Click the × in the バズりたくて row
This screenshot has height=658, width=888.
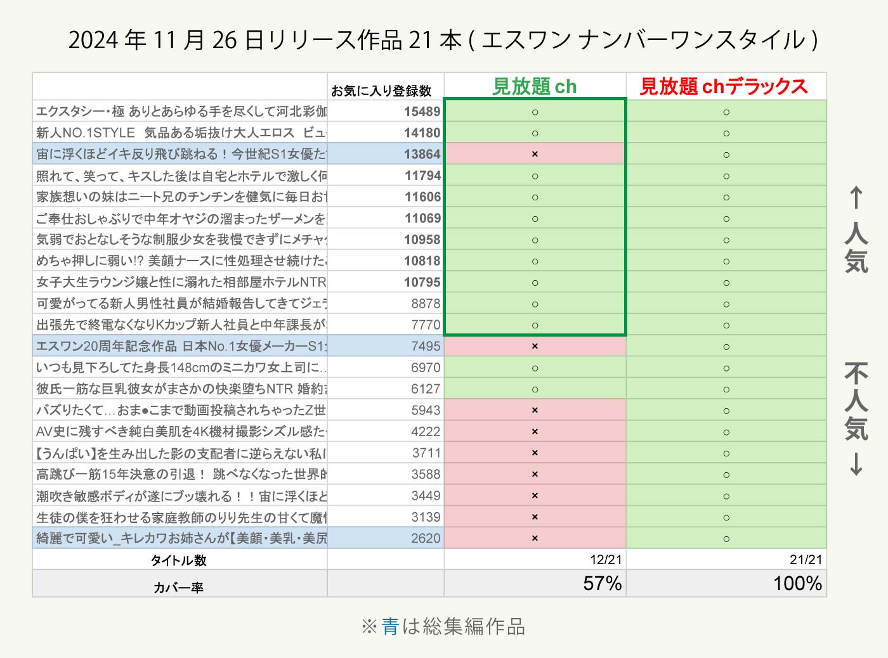point(535,410)
